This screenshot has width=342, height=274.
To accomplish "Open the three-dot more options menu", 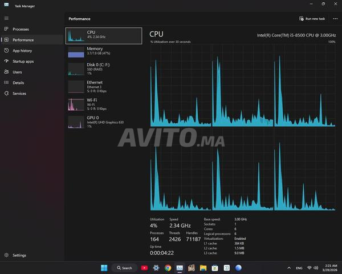I will pyautogui.click(x=335, y=19).
